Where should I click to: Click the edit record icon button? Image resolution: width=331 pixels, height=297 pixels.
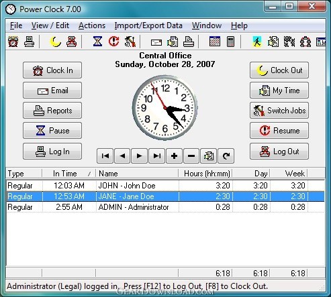[209, 156]
